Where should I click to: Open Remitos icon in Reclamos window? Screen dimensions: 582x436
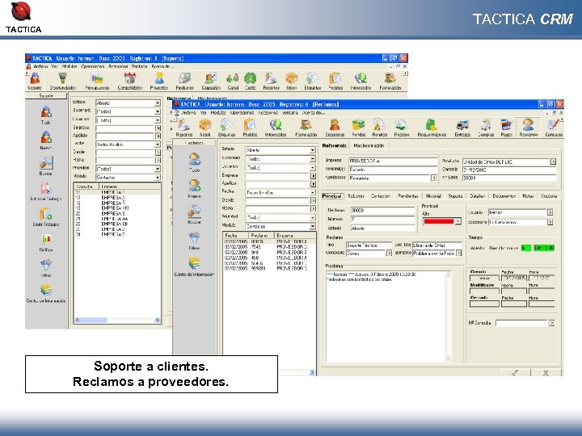click(x=379, y=128)
